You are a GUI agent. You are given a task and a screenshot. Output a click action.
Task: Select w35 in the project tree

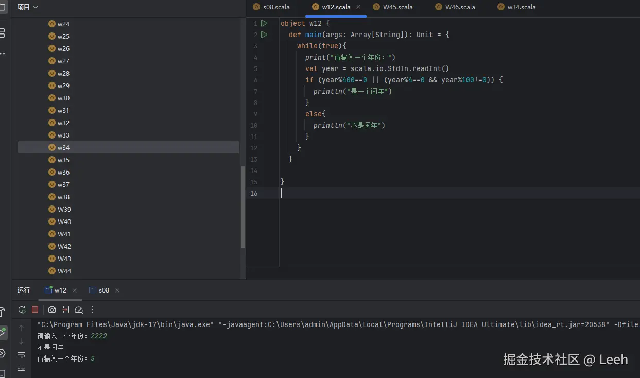(128, 160)
